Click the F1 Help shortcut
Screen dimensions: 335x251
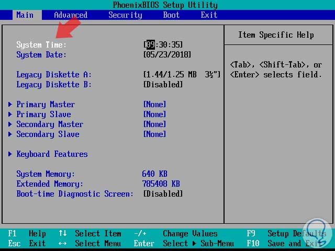click(27, 234)
